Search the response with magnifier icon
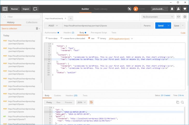 tap(182, 102)
